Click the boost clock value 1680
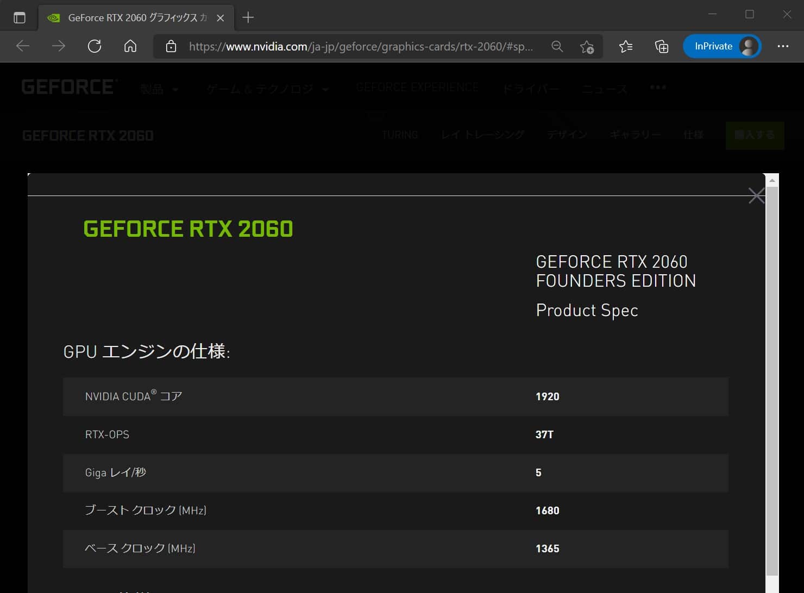 (547, 511)
